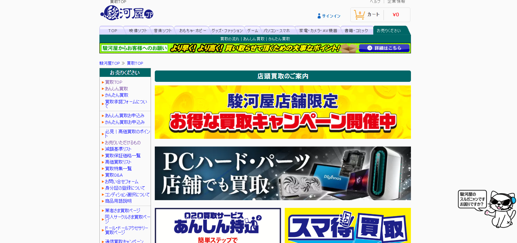Open 商品用語説明 sidebar link

pos(118,201)
